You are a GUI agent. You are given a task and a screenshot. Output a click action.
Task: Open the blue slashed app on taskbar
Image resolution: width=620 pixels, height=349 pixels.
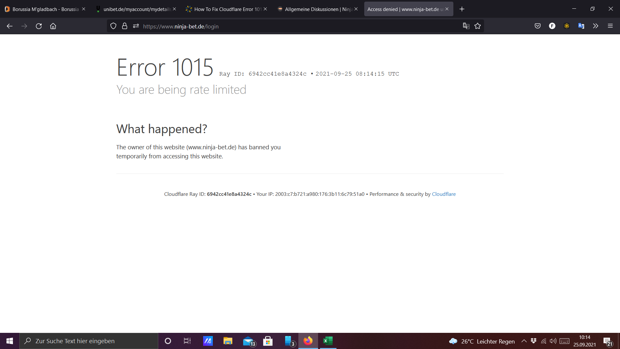pos(208,341)
